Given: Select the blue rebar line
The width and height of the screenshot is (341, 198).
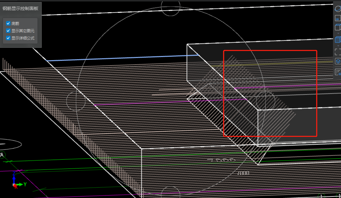Looking at the screenshot, I should (x=122, y=58).
